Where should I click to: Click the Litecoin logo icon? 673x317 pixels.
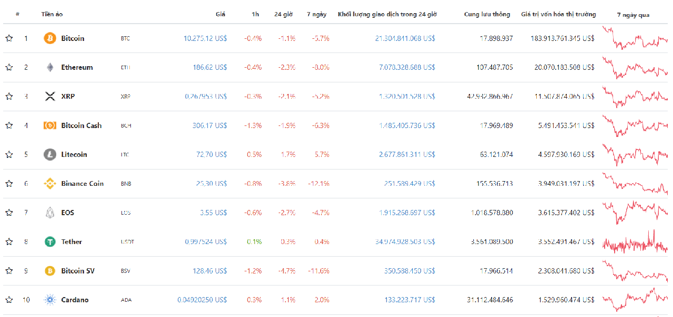pyautogui.click(x=50, y=154)
